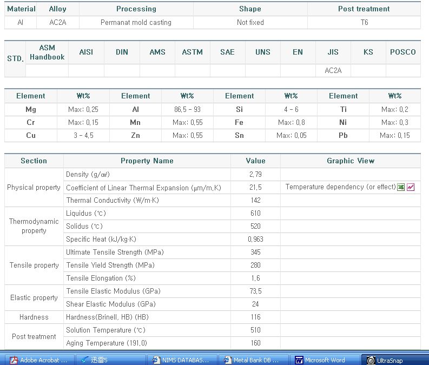Click the Shape value Not fixed

[250, 22]
